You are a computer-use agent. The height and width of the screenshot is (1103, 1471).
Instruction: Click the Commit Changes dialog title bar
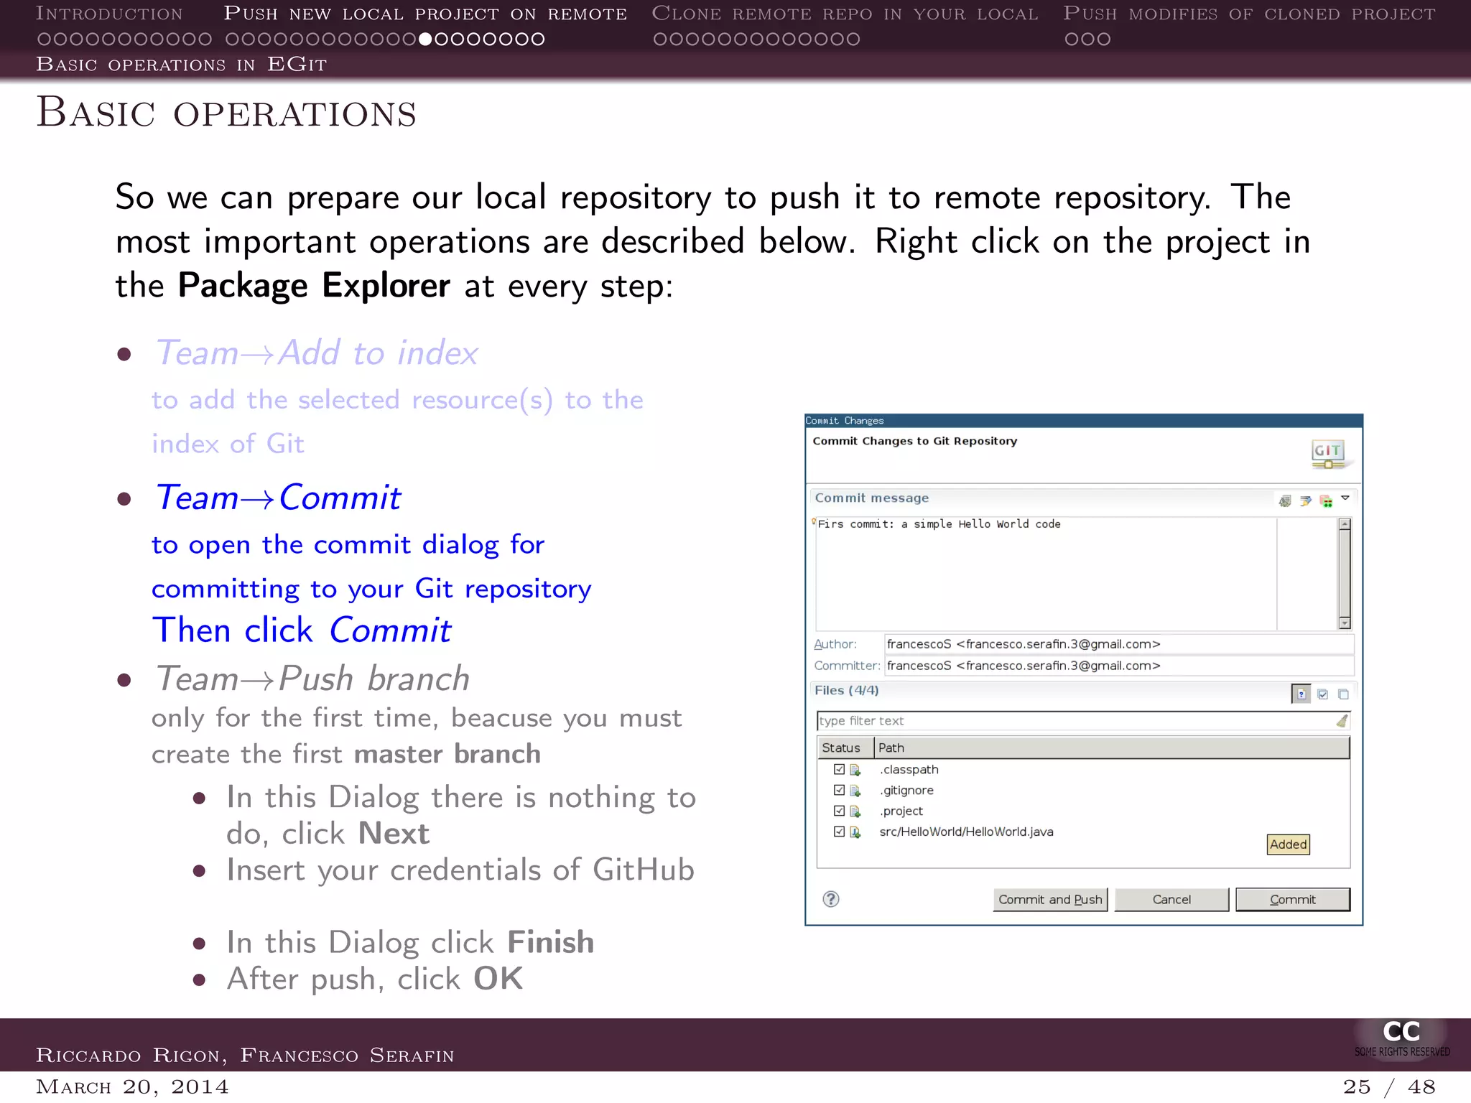[1084, 421]
